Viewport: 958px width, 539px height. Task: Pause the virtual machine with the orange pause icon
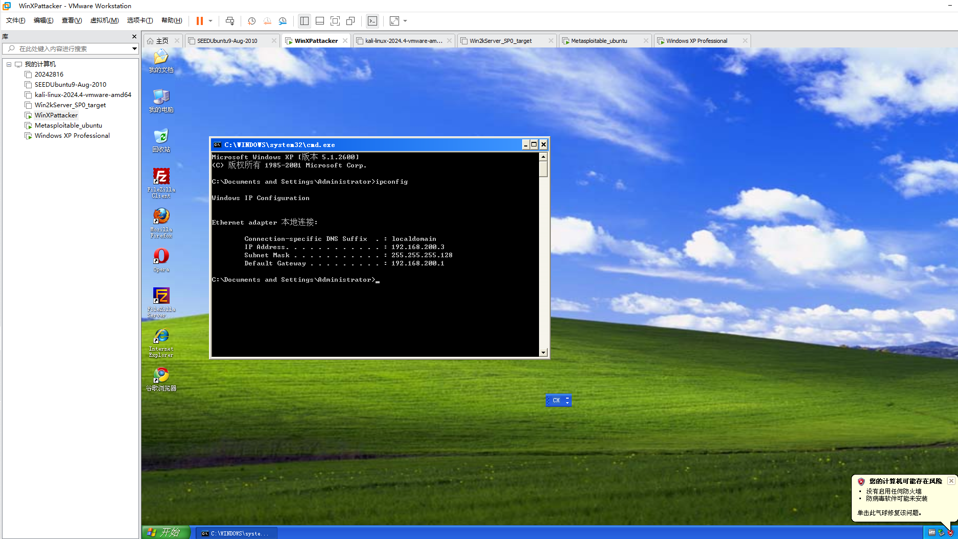(x=200, y=21)
